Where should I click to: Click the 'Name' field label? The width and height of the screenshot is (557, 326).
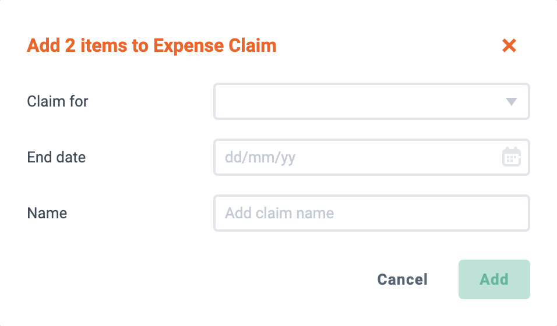[47, 213]
